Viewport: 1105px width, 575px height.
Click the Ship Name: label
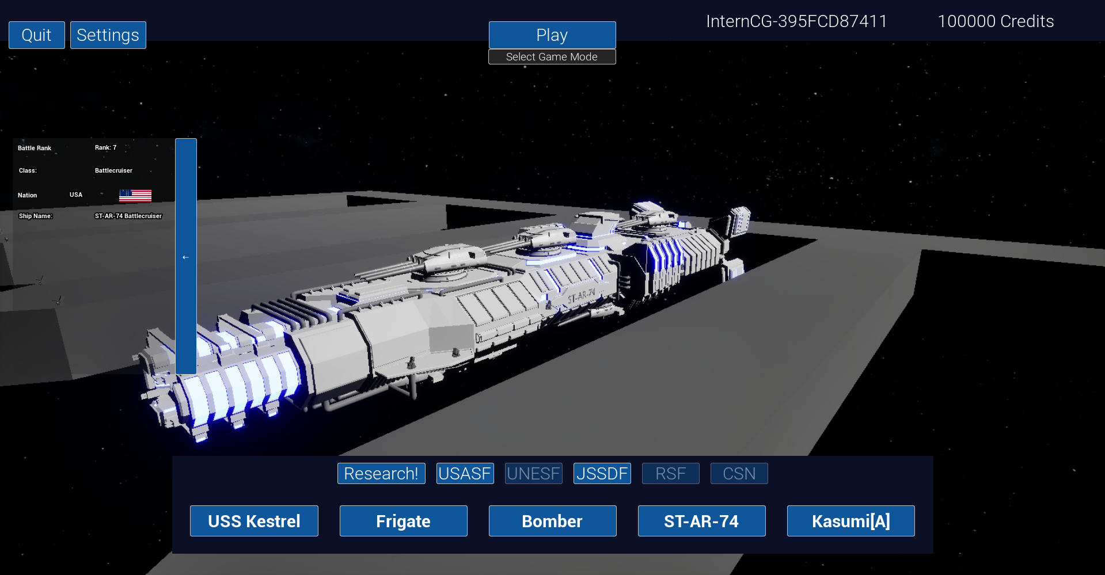[36, 216]
